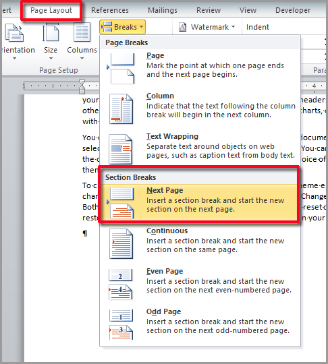
Task: Click the Section Breaks menu header
Action: 130,177
